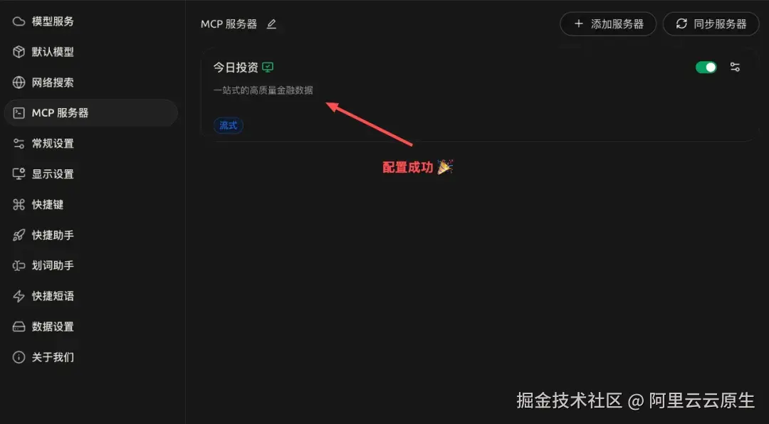The height and width of the screenshot is (424, 769).
Task: Click the cloud icon for 模型服务
Action: [x=19, y=21]
